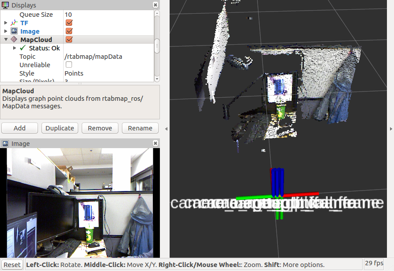Expand the TF tree item

click(6, 23)
